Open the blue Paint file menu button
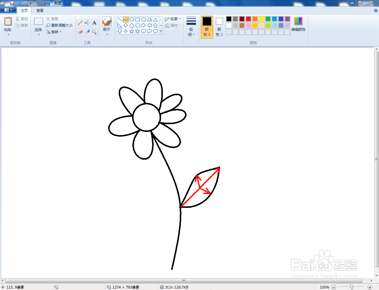379x290 pixels. click(8, 10)
